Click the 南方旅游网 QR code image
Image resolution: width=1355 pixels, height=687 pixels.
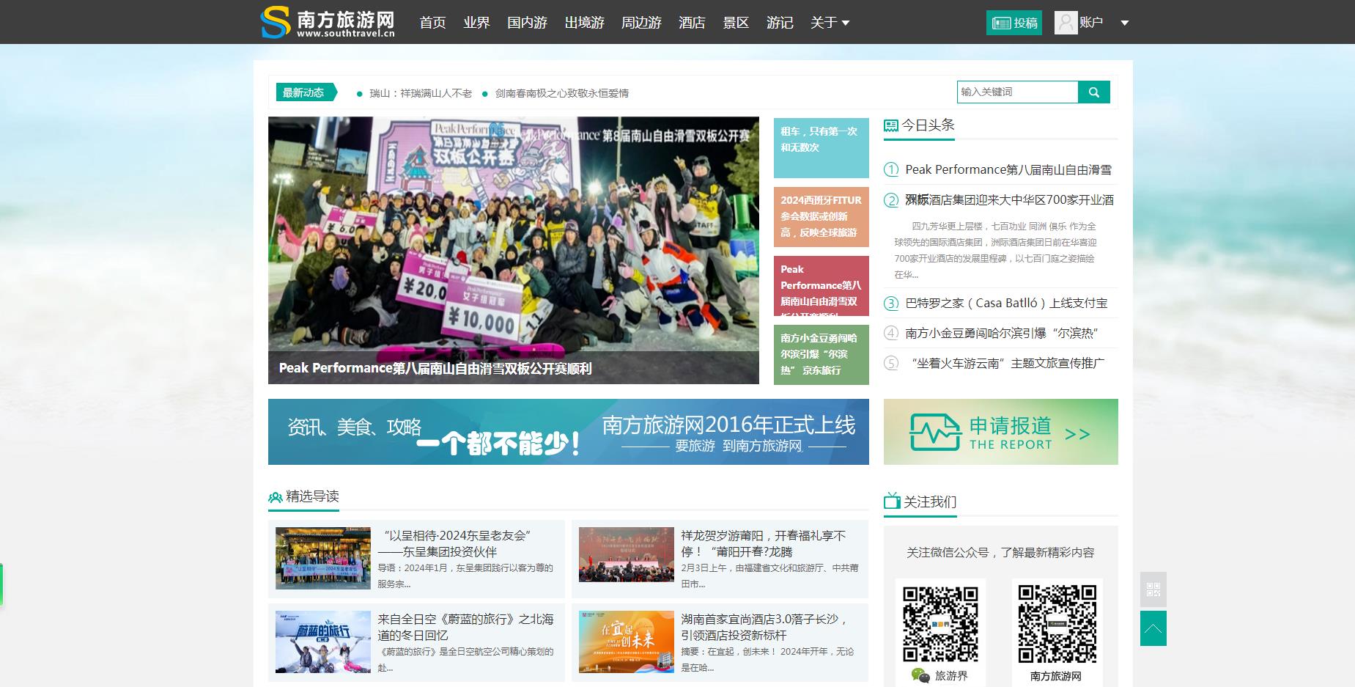click(x=1057, y=623)
